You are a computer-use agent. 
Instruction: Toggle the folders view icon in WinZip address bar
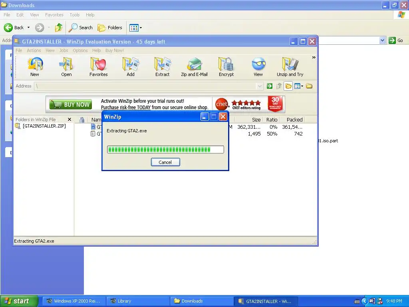coord(288,86)
